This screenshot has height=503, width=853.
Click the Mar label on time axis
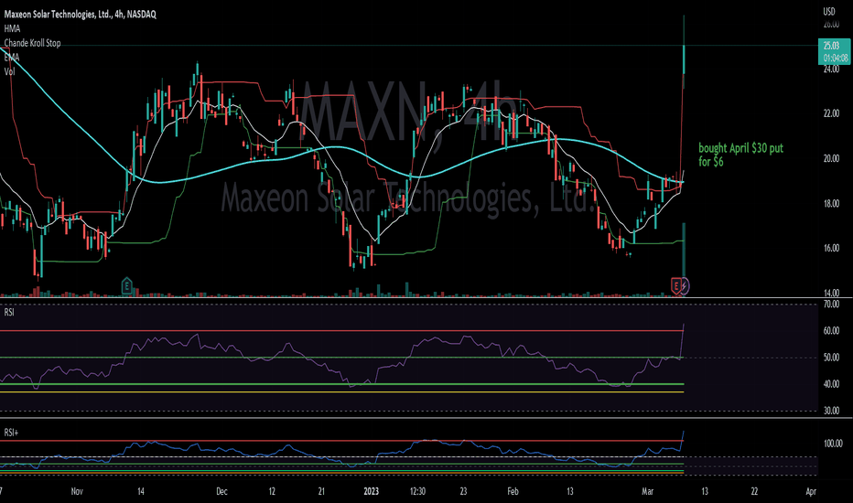(647, 491)
